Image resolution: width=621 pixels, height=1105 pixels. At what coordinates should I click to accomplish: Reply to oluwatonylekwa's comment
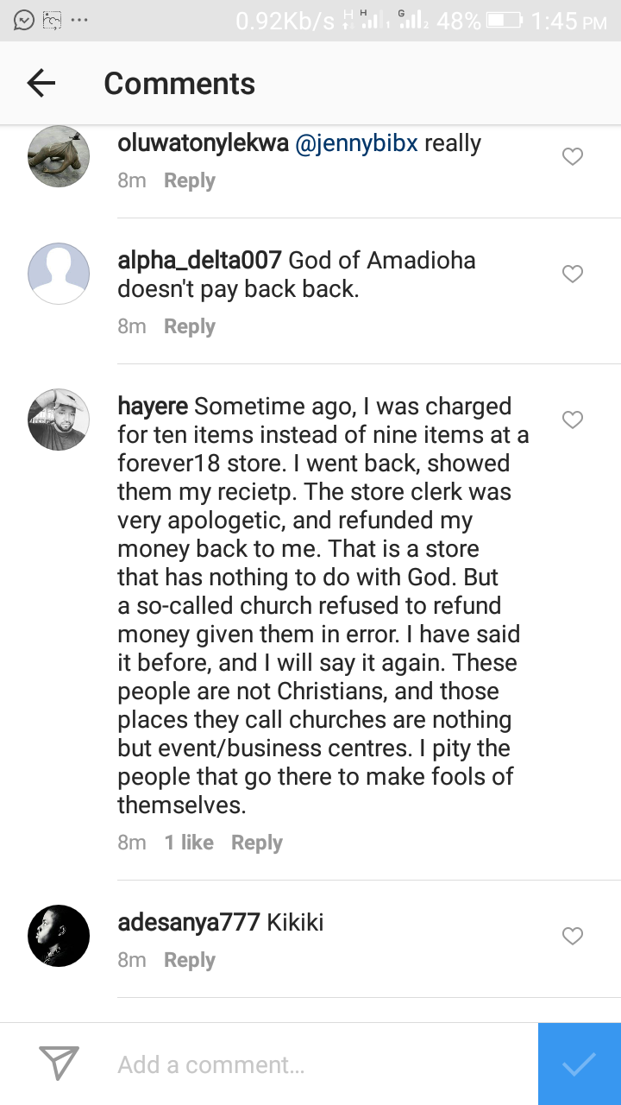click(x=189, y=180)
